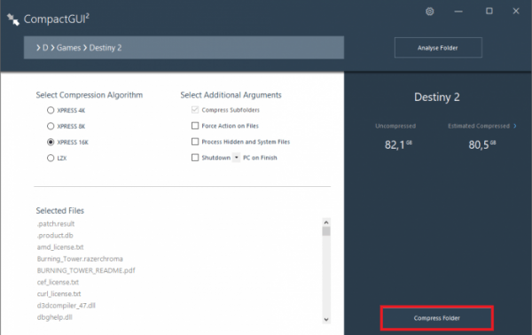Expand Estimated Compressed details chevron
The image size is (532, 335).
point(514,126)
